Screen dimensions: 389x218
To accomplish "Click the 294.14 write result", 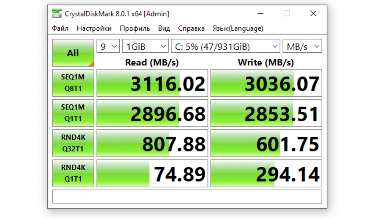I will coord(266,173).
